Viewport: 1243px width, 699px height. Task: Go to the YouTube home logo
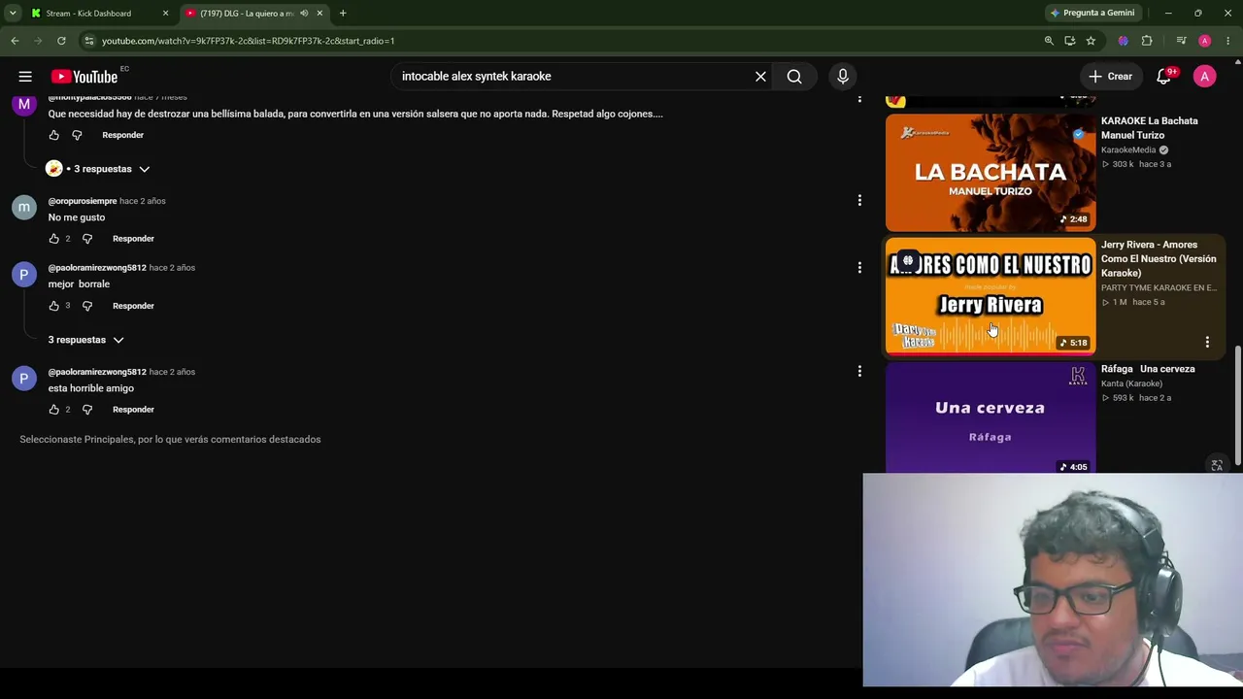(x=84, y=77)
